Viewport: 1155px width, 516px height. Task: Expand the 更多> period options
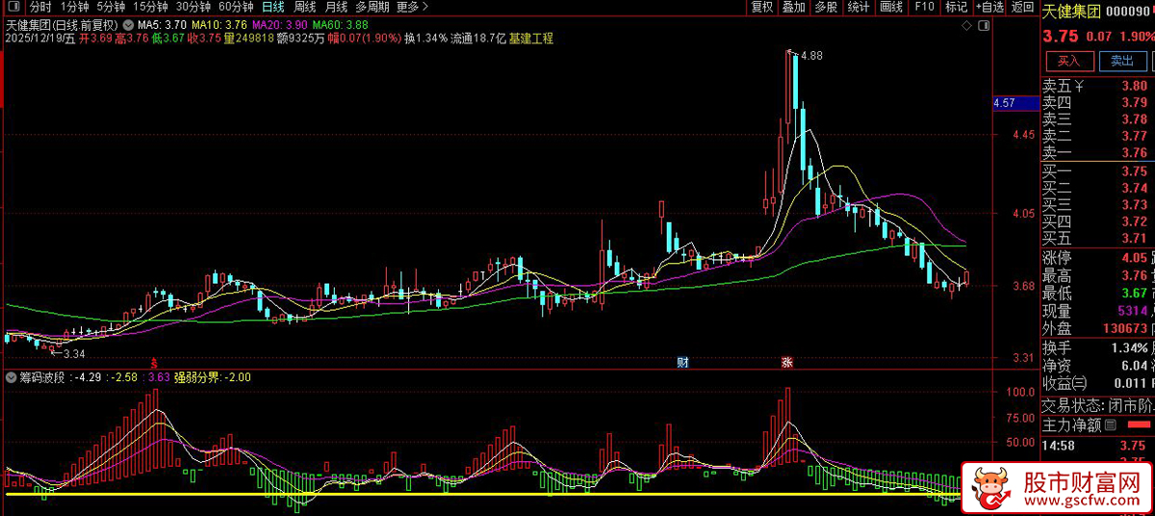413,7
